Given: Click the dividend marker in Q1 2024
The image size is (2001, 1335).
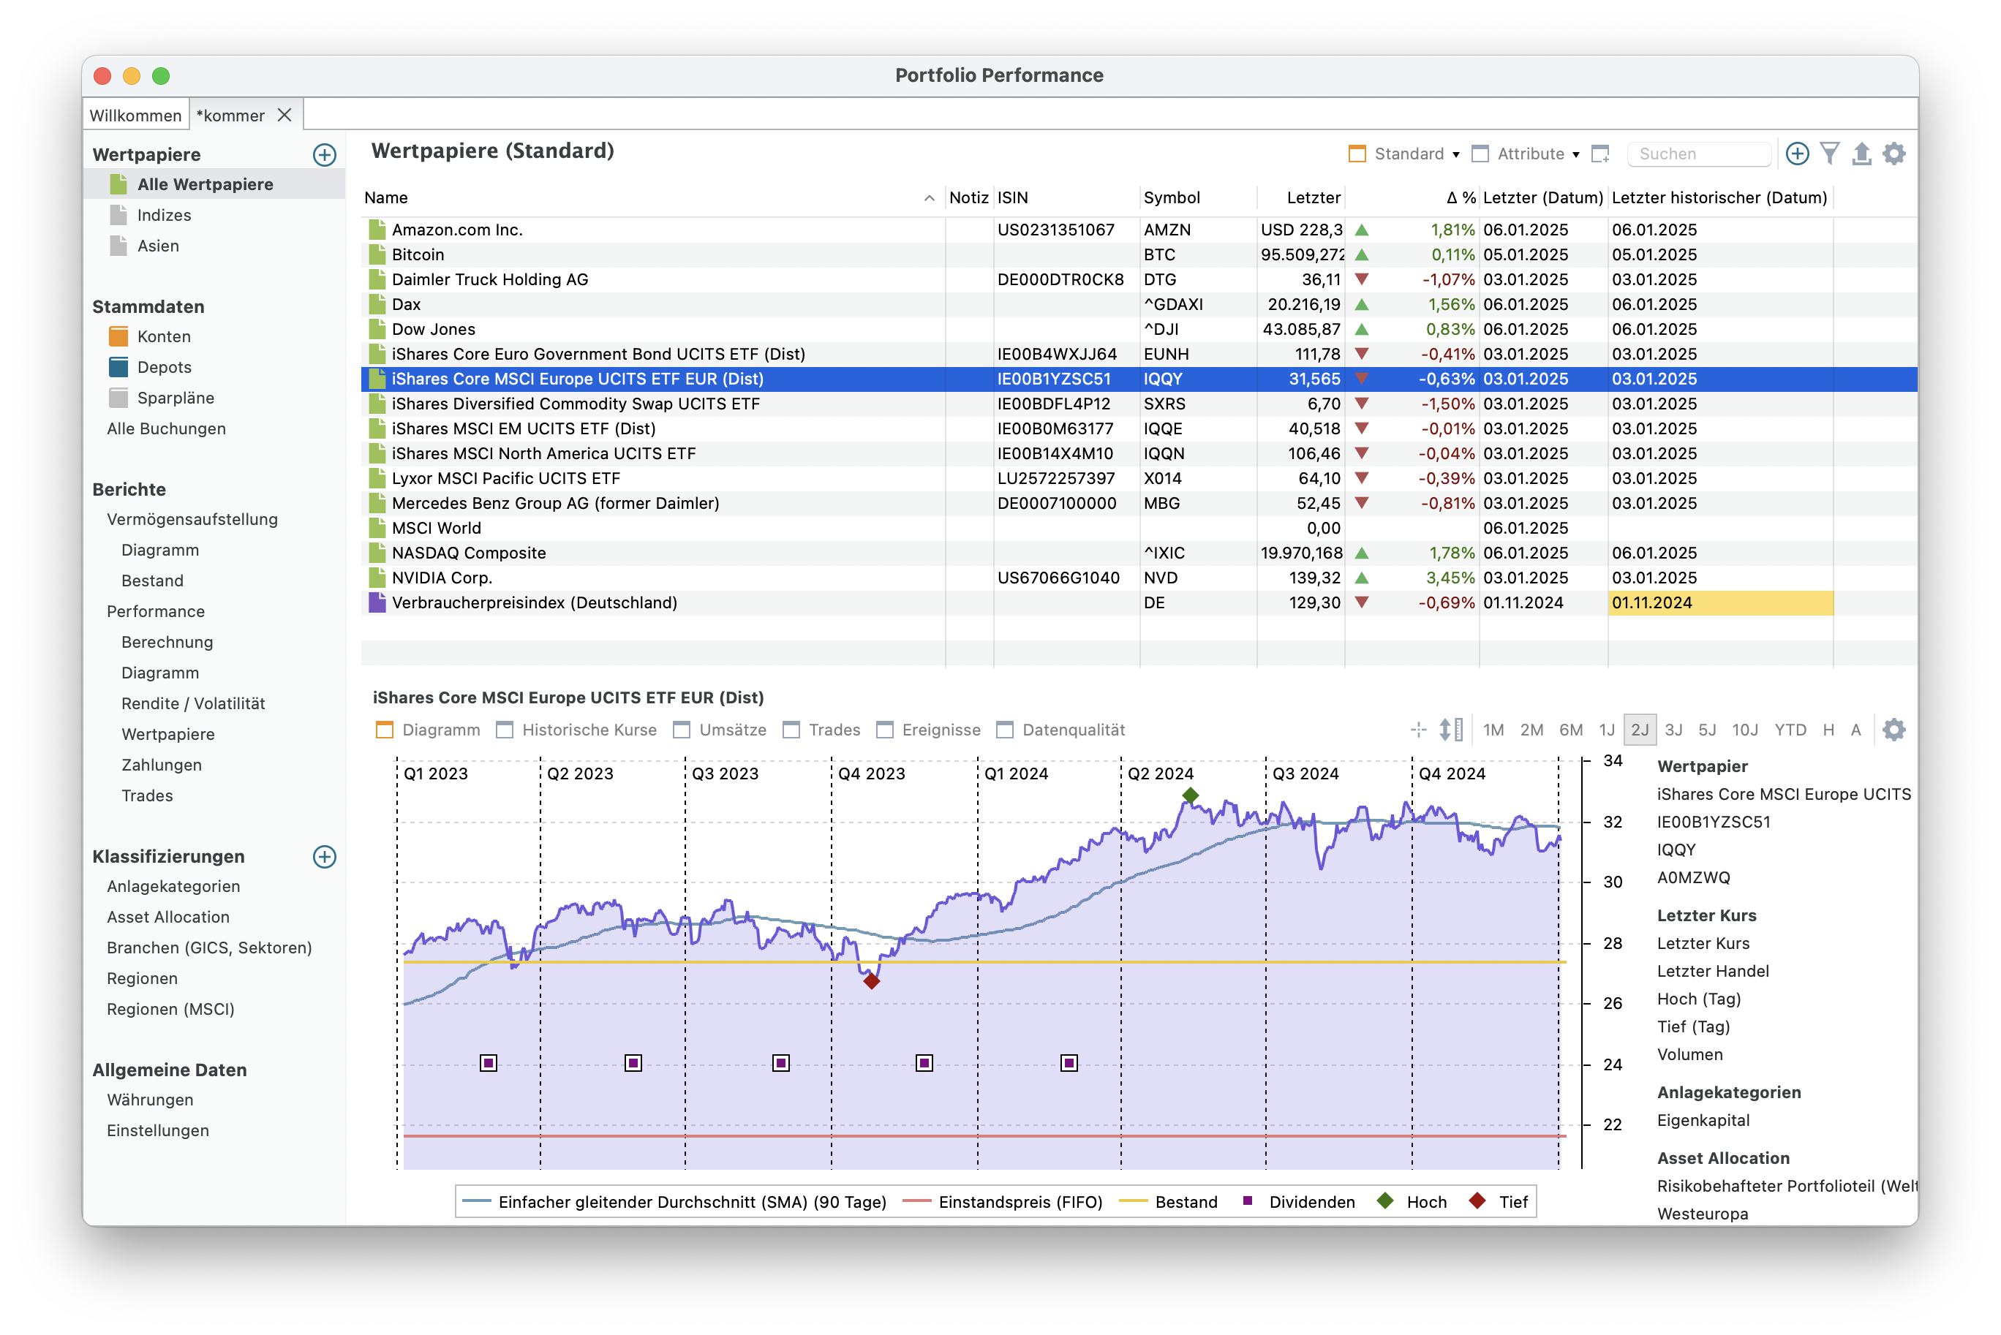Looking at the screenshot, I should point(1069,1062).
